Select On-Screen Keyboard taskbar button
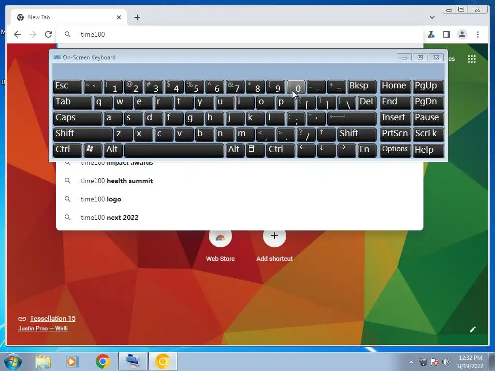 click(x=133, y=361)
